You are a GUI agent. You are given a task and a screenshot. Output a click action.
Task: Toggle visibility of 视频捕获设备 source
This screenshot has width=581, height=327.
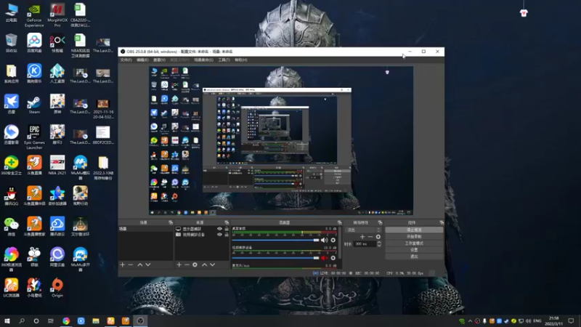pos(219,235)
